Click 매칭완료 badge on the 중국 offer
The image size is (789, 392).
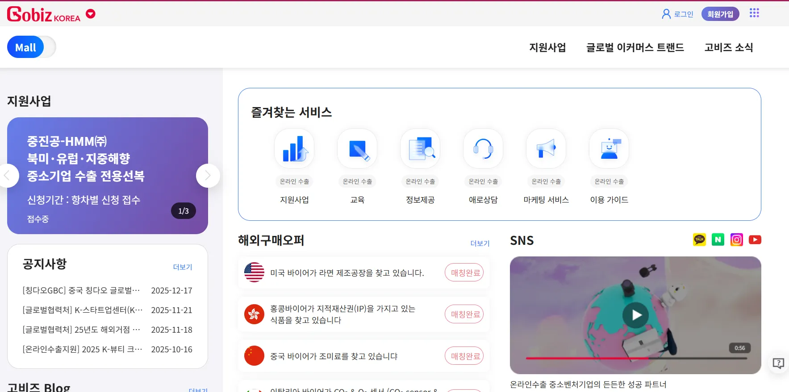coord(464,356)
